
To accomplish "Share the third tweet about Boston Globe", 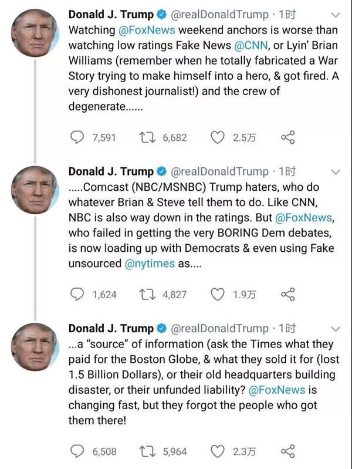I will point(288,451).
